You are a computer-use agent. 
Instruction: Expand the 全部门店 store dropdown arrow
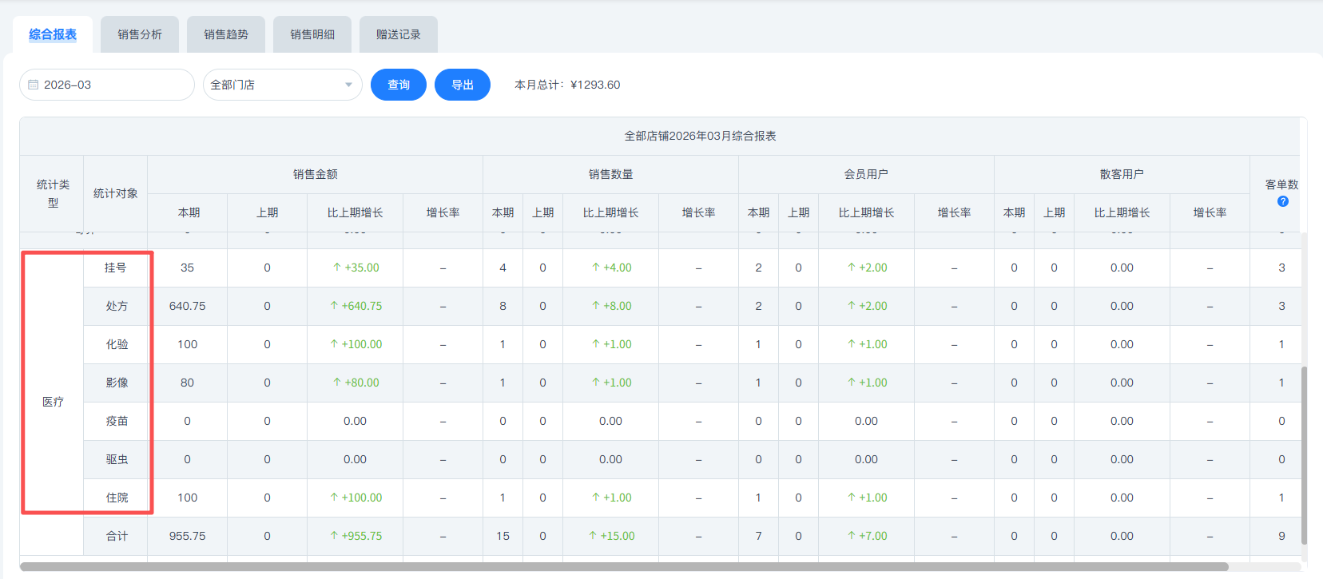pyautogui.click(x=348, y=85)
